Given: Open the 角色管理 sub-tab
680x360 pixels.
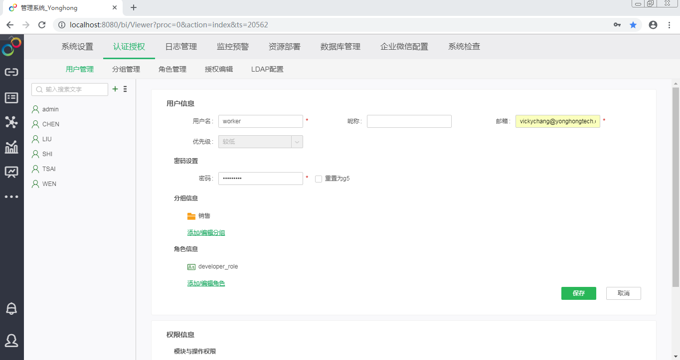Looking at the screenshot, I should click(172, 70).
